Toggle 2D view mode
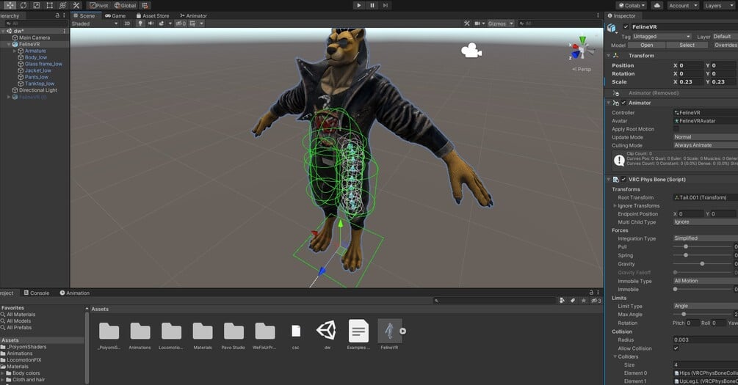The height and width of the screenshot is (385, 738). 127,23
